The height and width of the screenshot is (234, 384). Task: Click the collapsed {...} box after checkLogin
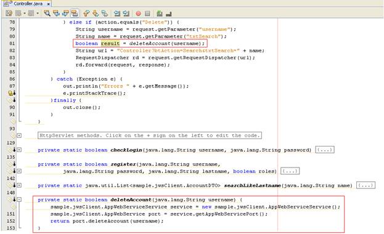tap(325, 150)
